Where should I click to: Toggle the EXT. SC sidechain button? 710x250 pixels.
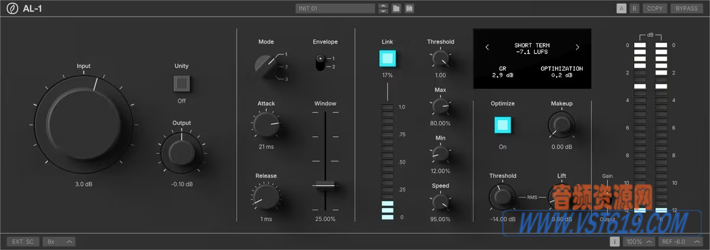[24, 242]
